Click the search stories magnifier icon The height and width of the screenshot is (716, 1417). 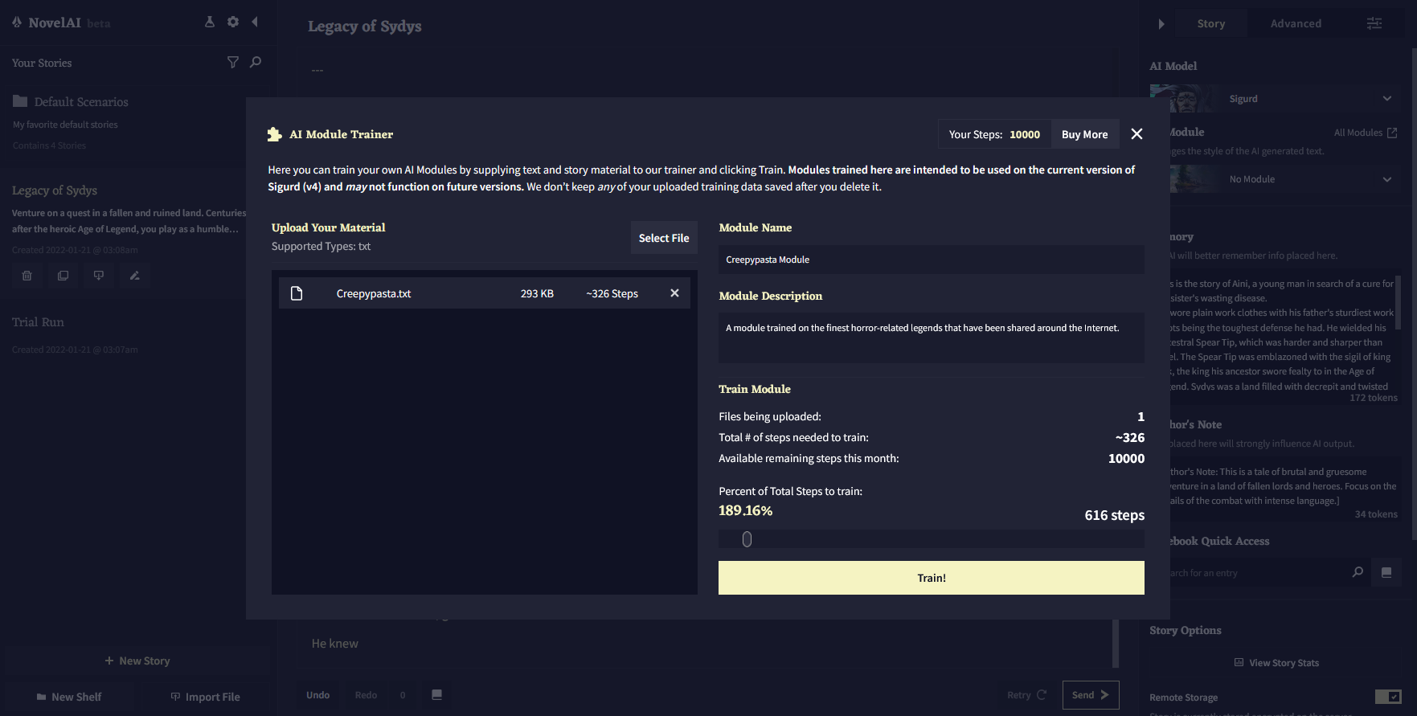[256, 62]
